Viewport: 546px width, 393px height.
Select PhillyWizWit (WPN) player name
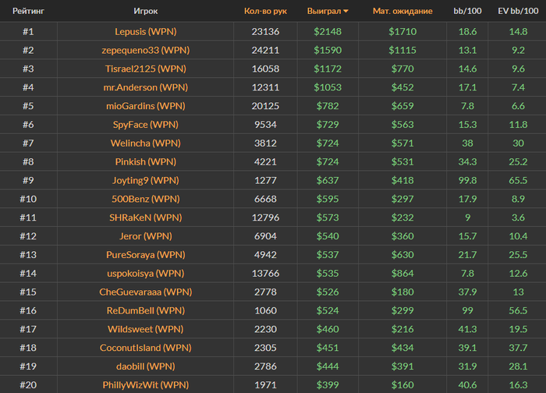coord(145,384)
